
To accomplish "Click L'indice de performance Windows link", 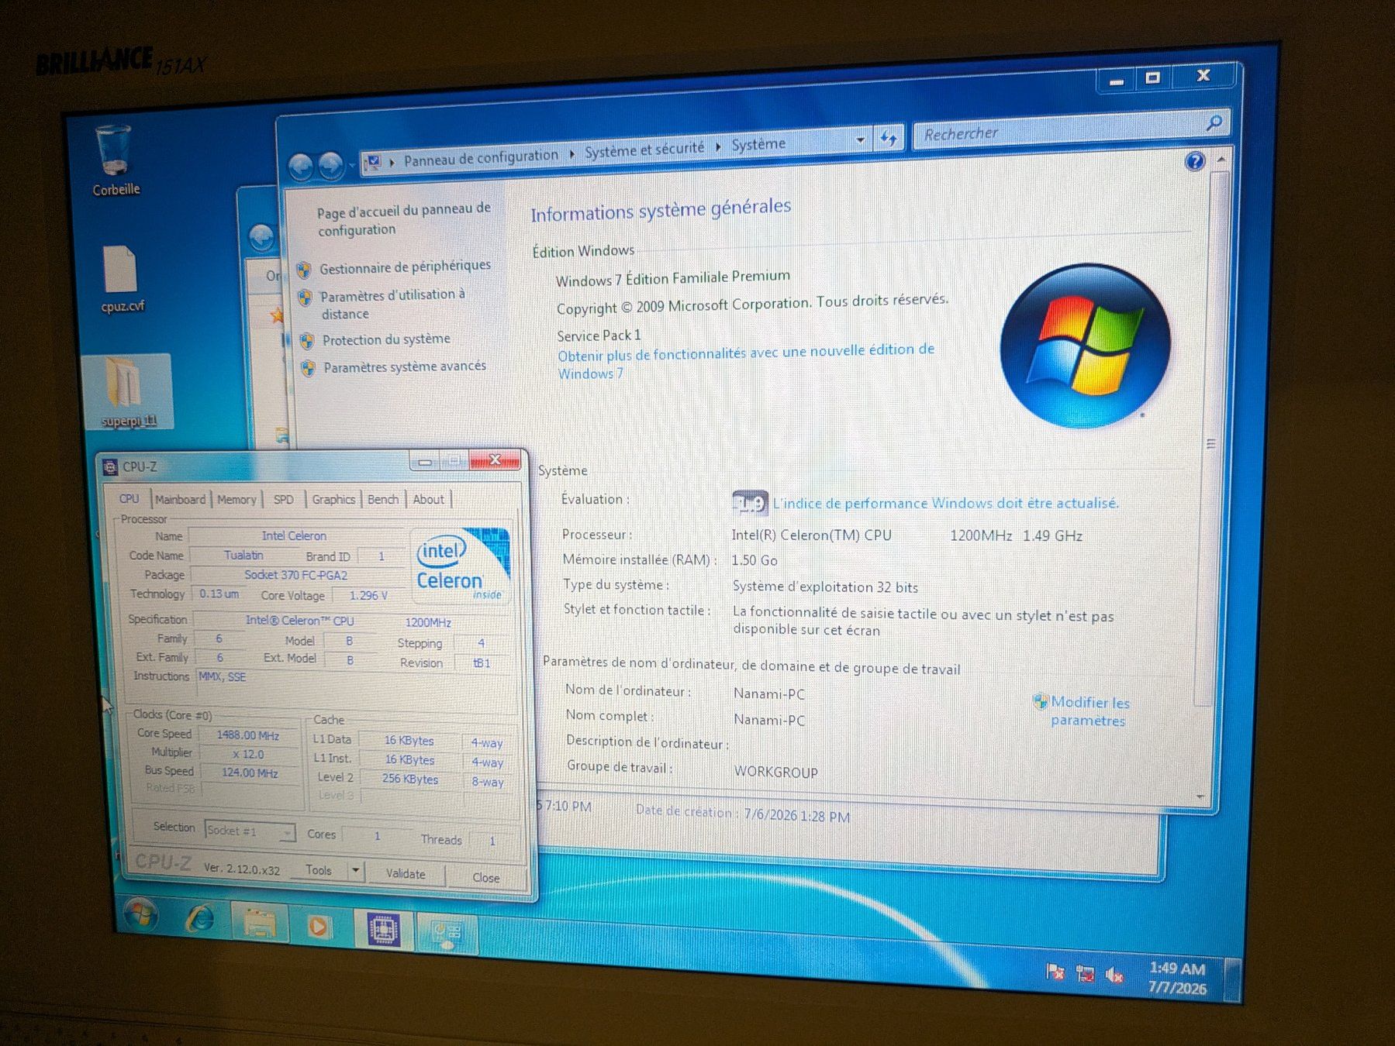I will point(946,504).
